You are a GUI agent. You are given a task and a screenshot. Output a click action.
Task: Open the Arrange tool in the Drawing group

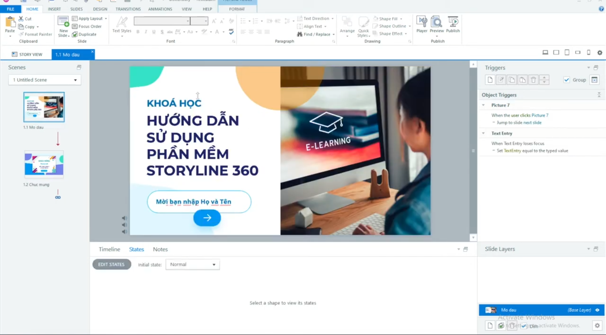tap(347, 25)
